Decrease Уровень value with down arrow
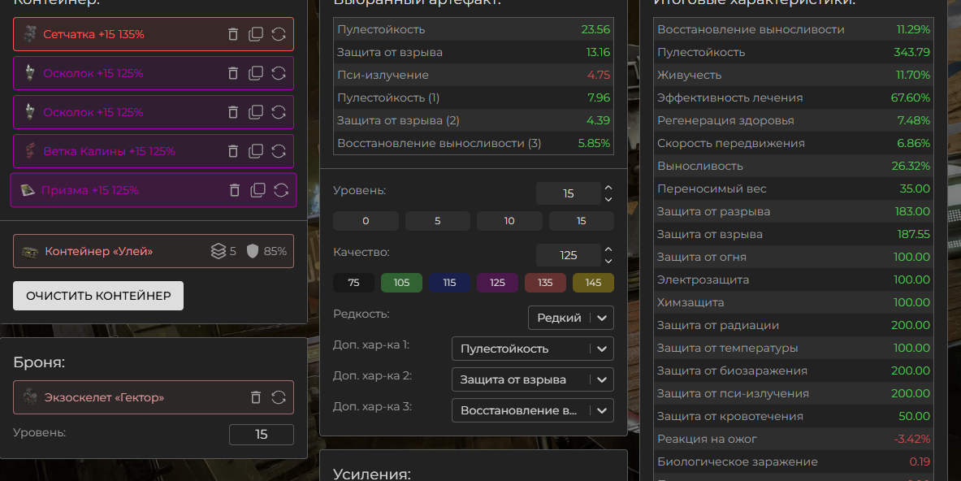The image size is (961, 481). click(x=608, y=199)
